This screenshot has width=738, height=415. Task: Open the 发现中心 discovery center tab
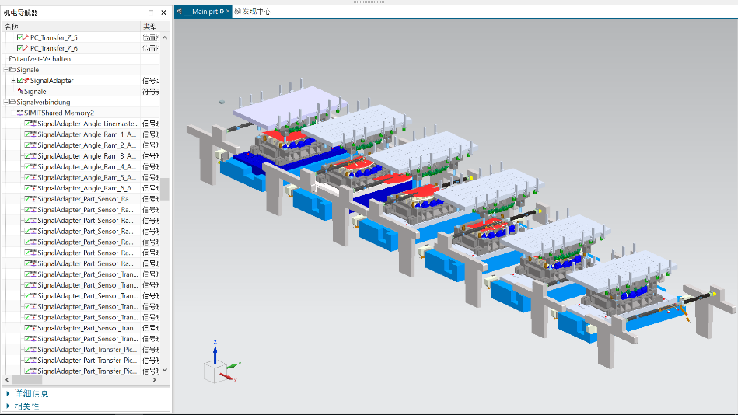[x=253, y=11]
